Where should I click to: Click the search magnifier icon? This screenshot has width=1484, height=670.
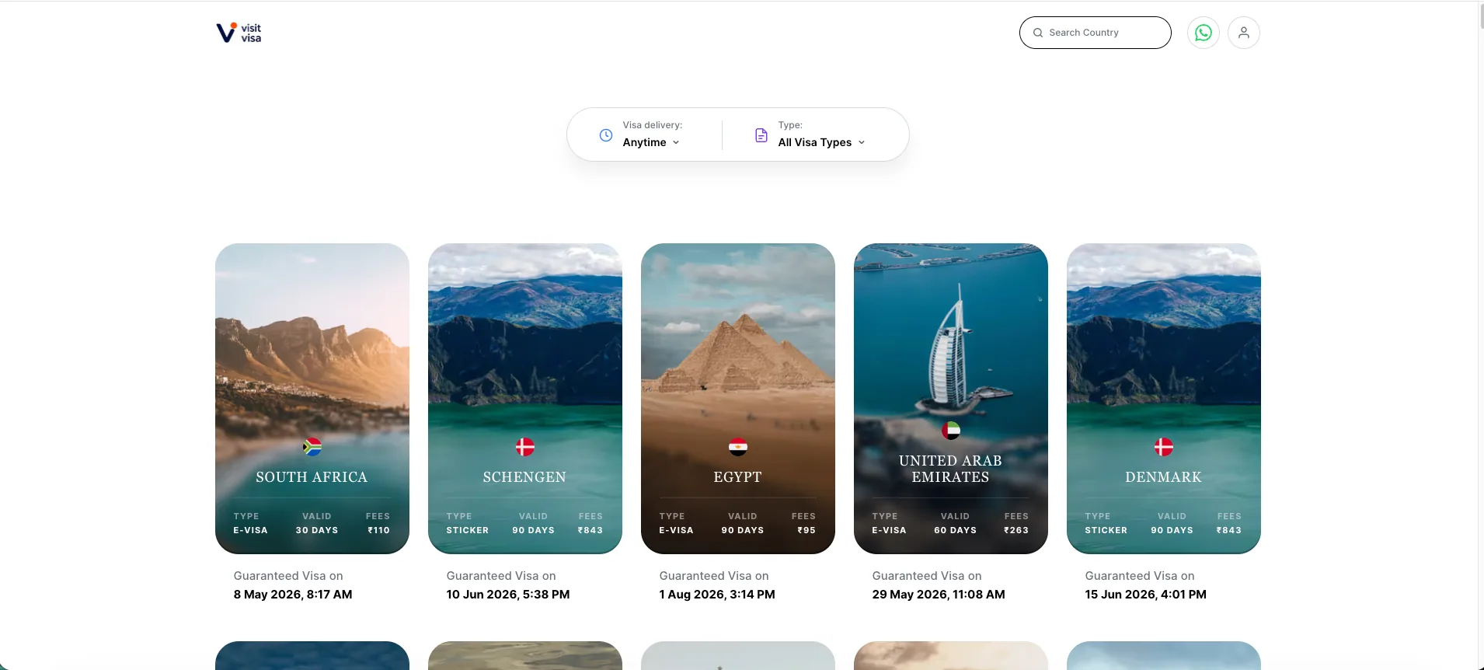pos(1037,33)
